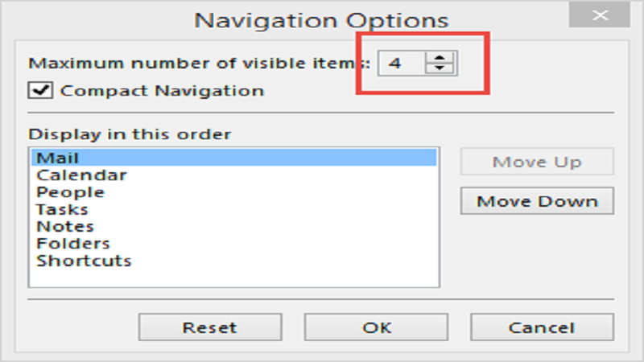This screenshot has width=644, height=362.
Task: Click the Navigation Options title bar
Action: 321,19
